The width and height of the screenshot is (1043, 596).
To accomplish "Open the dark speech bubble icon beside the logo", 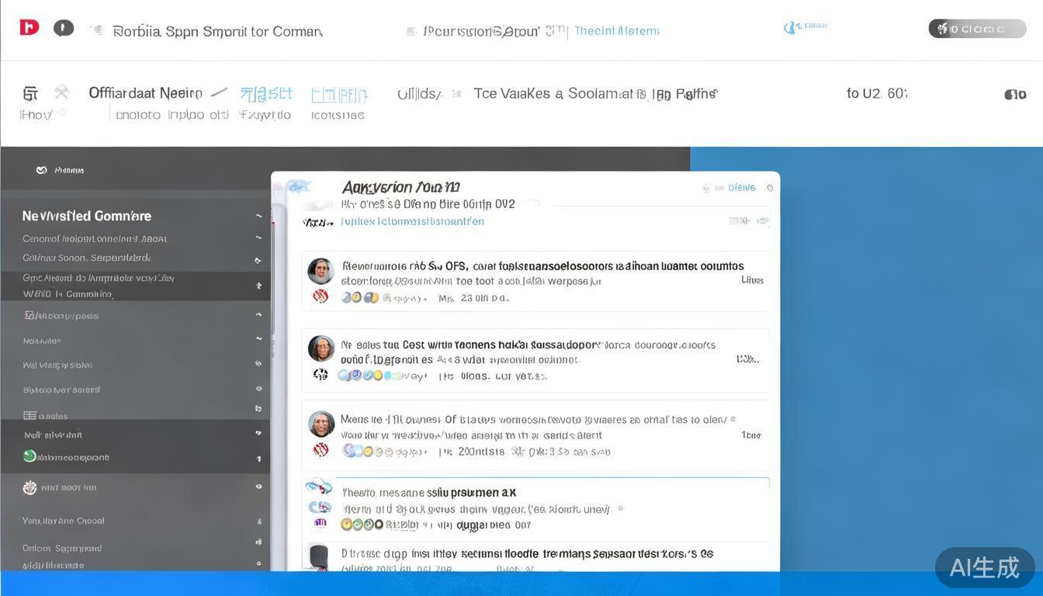I will click(64, 29).
